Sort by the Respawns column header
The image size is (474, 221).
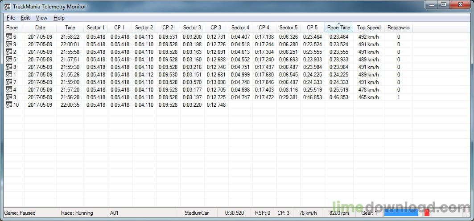(x=399, y=28)
